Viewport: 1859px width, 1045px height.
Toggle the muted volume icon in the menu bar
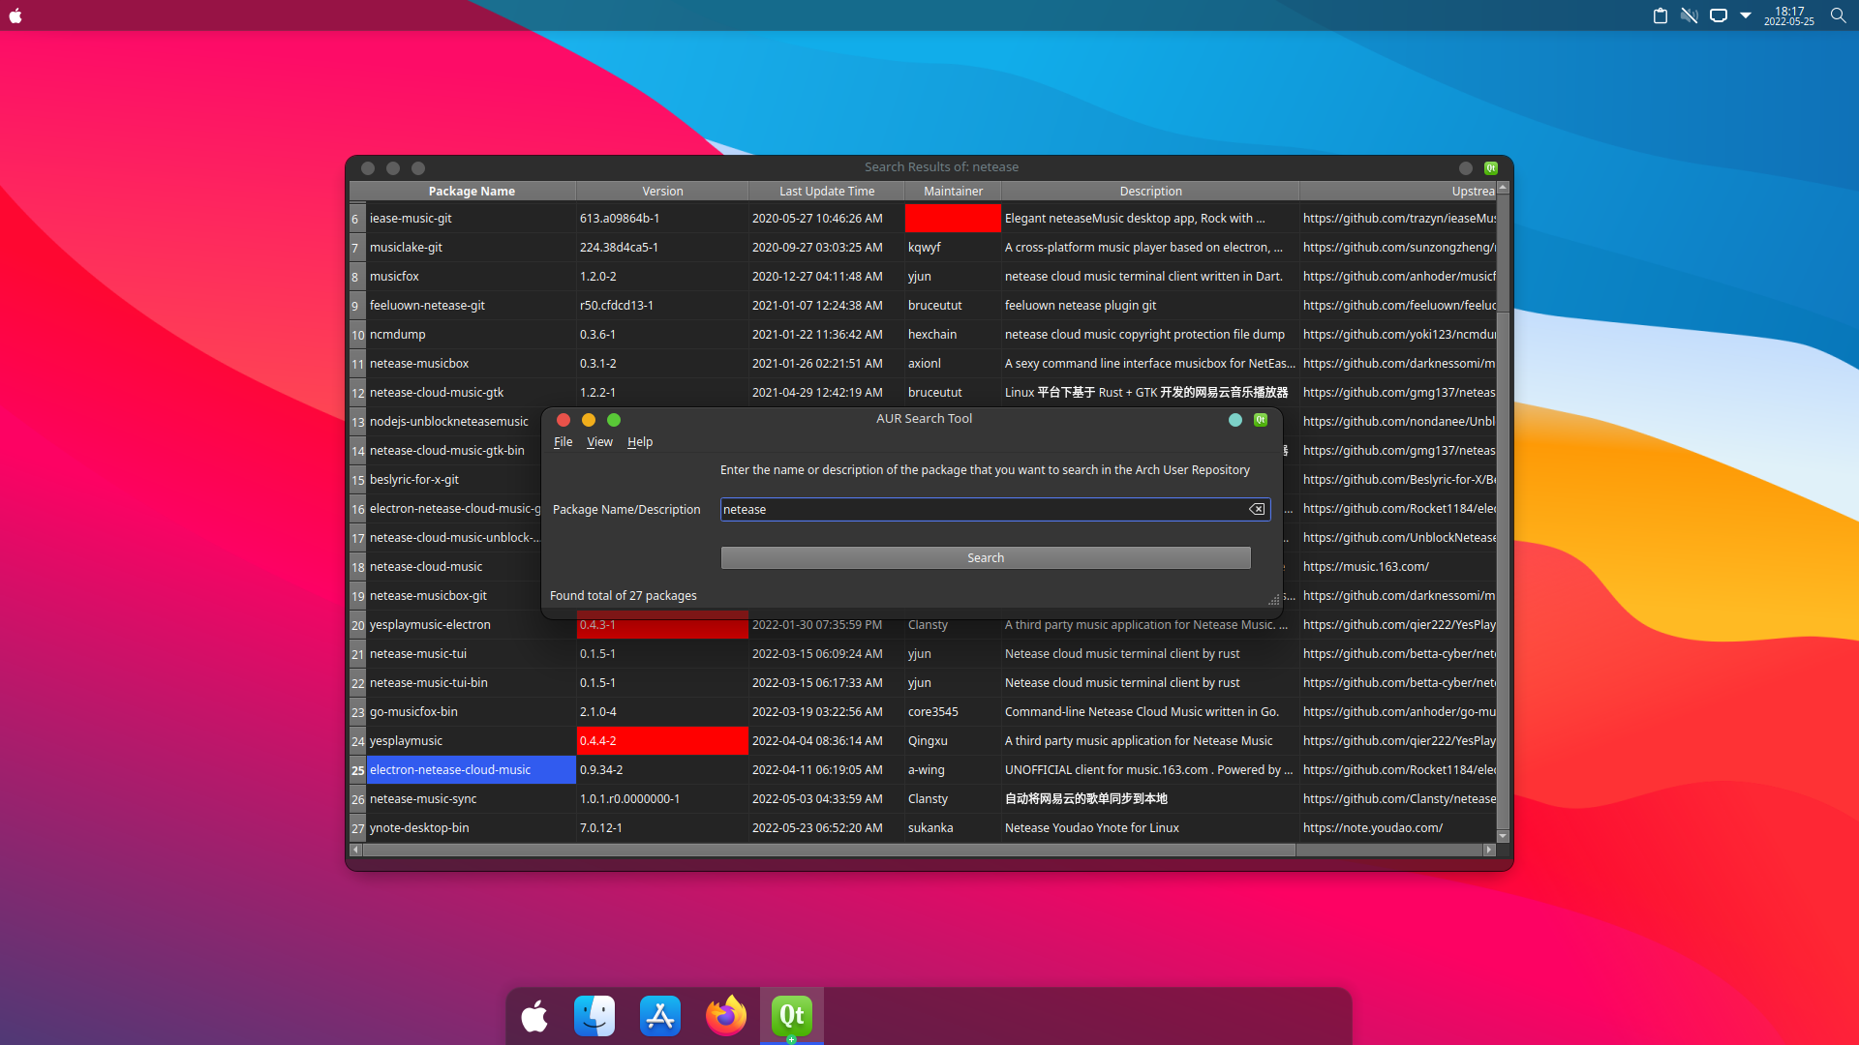pyautogui.click(x=1690, y=15)
